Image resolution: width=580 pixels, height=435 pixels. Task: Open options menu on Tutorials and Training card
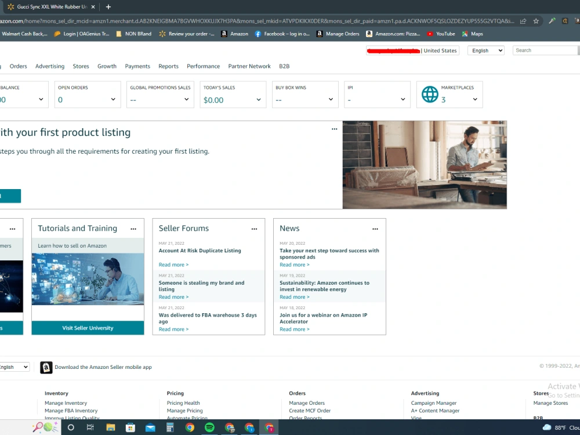[133, 229]
